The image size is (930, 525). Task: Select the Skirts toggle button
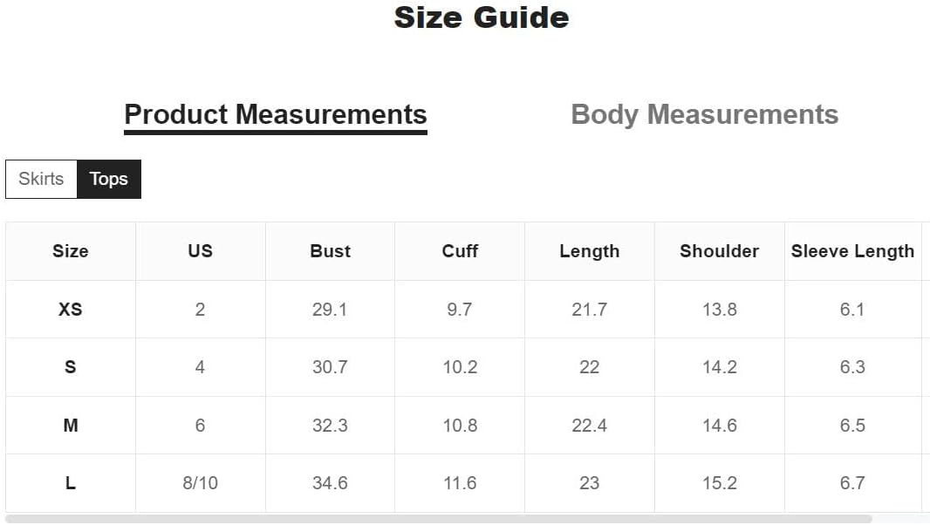[41, 179]
